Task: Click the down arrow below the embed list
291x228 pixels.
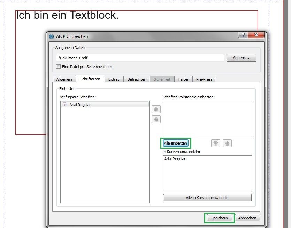Action: 216,143
